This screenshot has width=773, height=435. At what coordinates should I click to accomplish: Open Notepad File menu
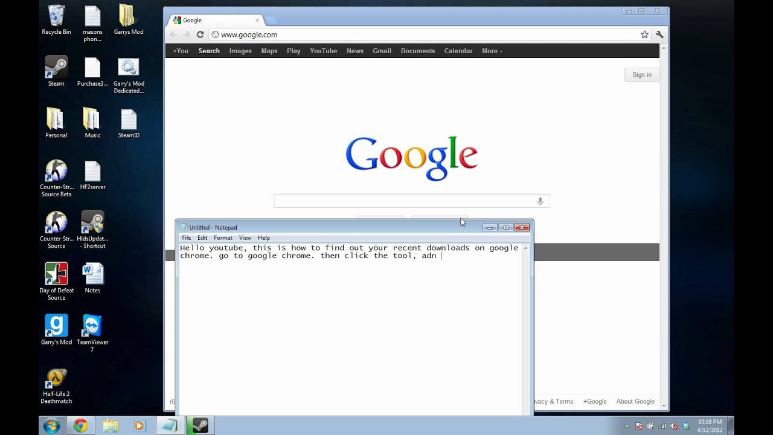[187, 238]
